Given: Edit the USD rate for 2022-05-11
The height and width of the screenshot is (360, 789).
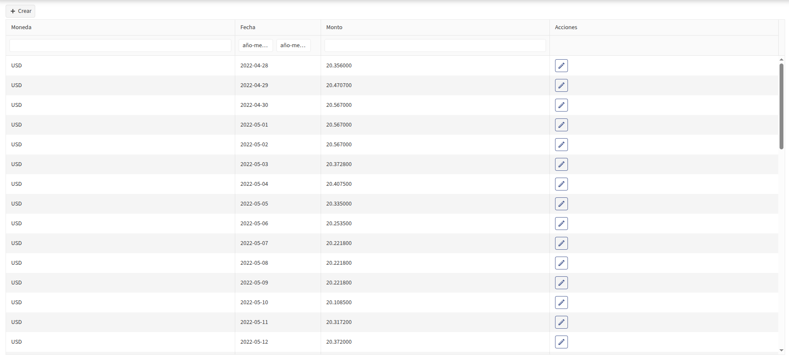Looking at the screenshot, I should pos(561,322).
